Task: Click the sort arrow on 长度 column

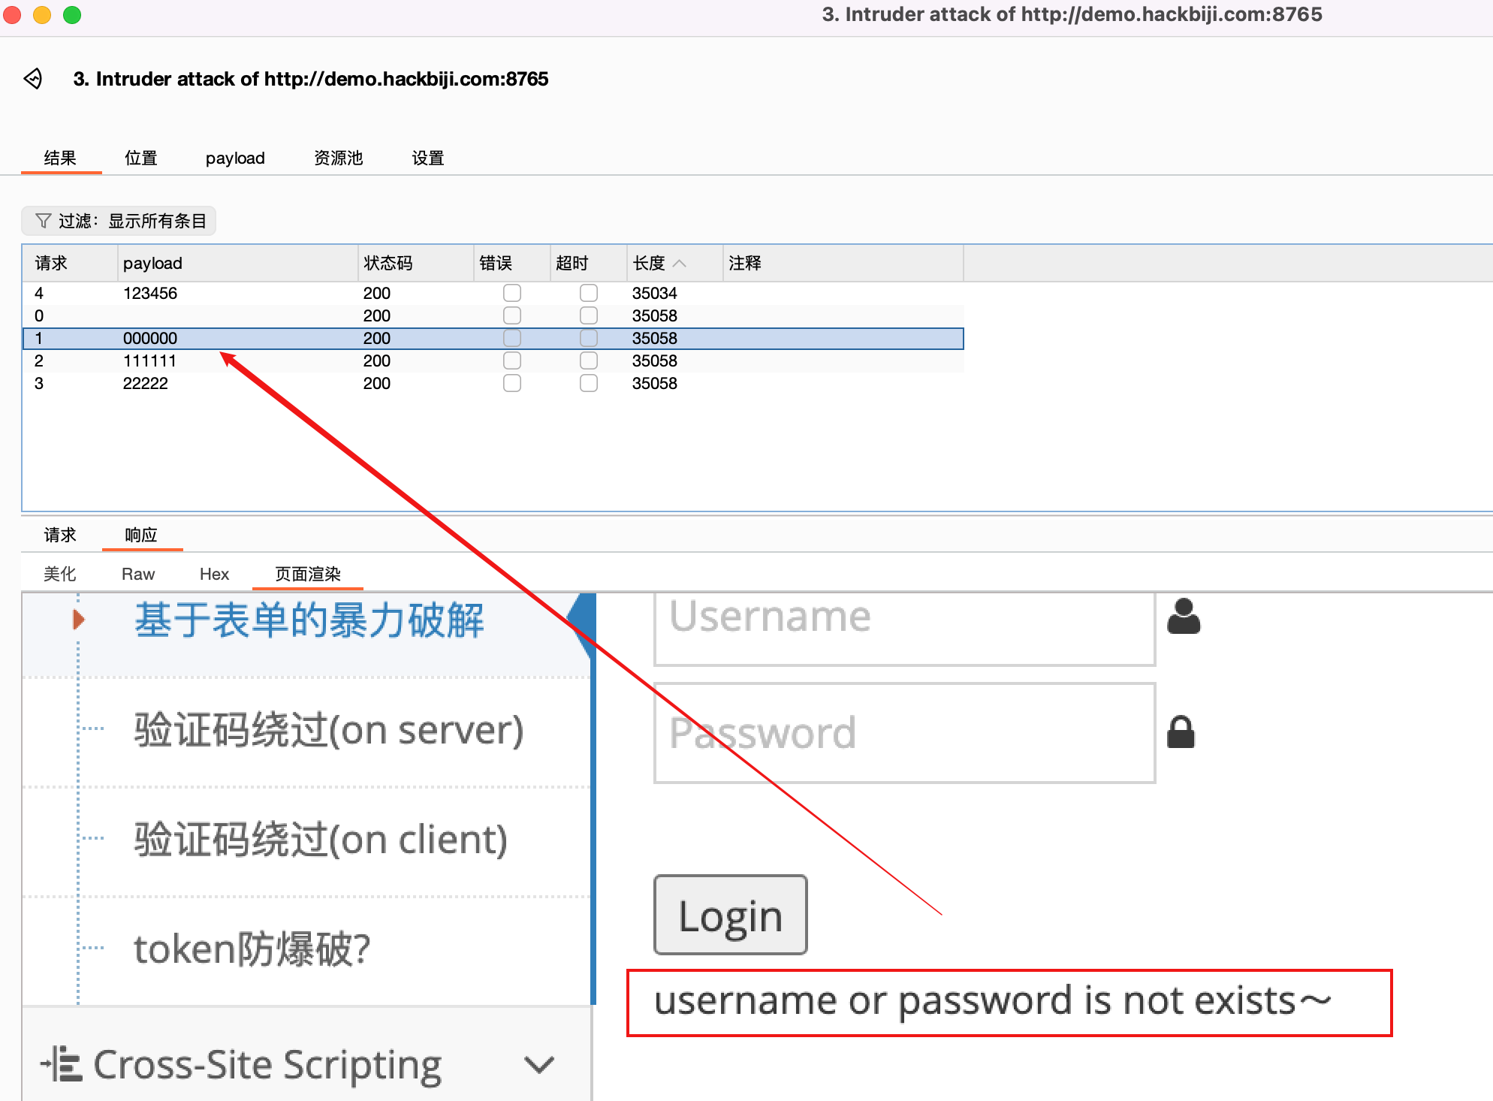Action: click(680, 264)
